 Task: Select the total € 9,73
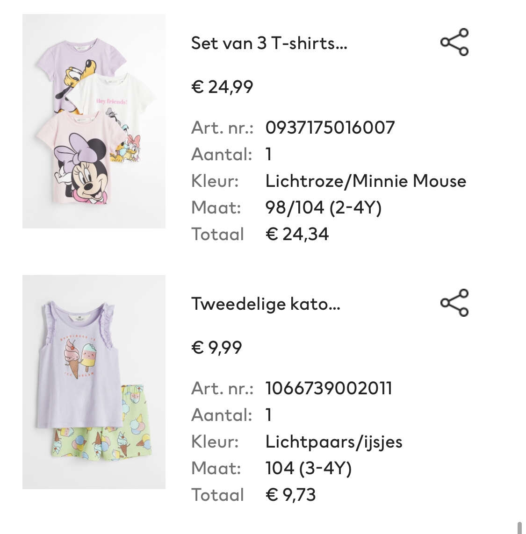tap(290, 495)
